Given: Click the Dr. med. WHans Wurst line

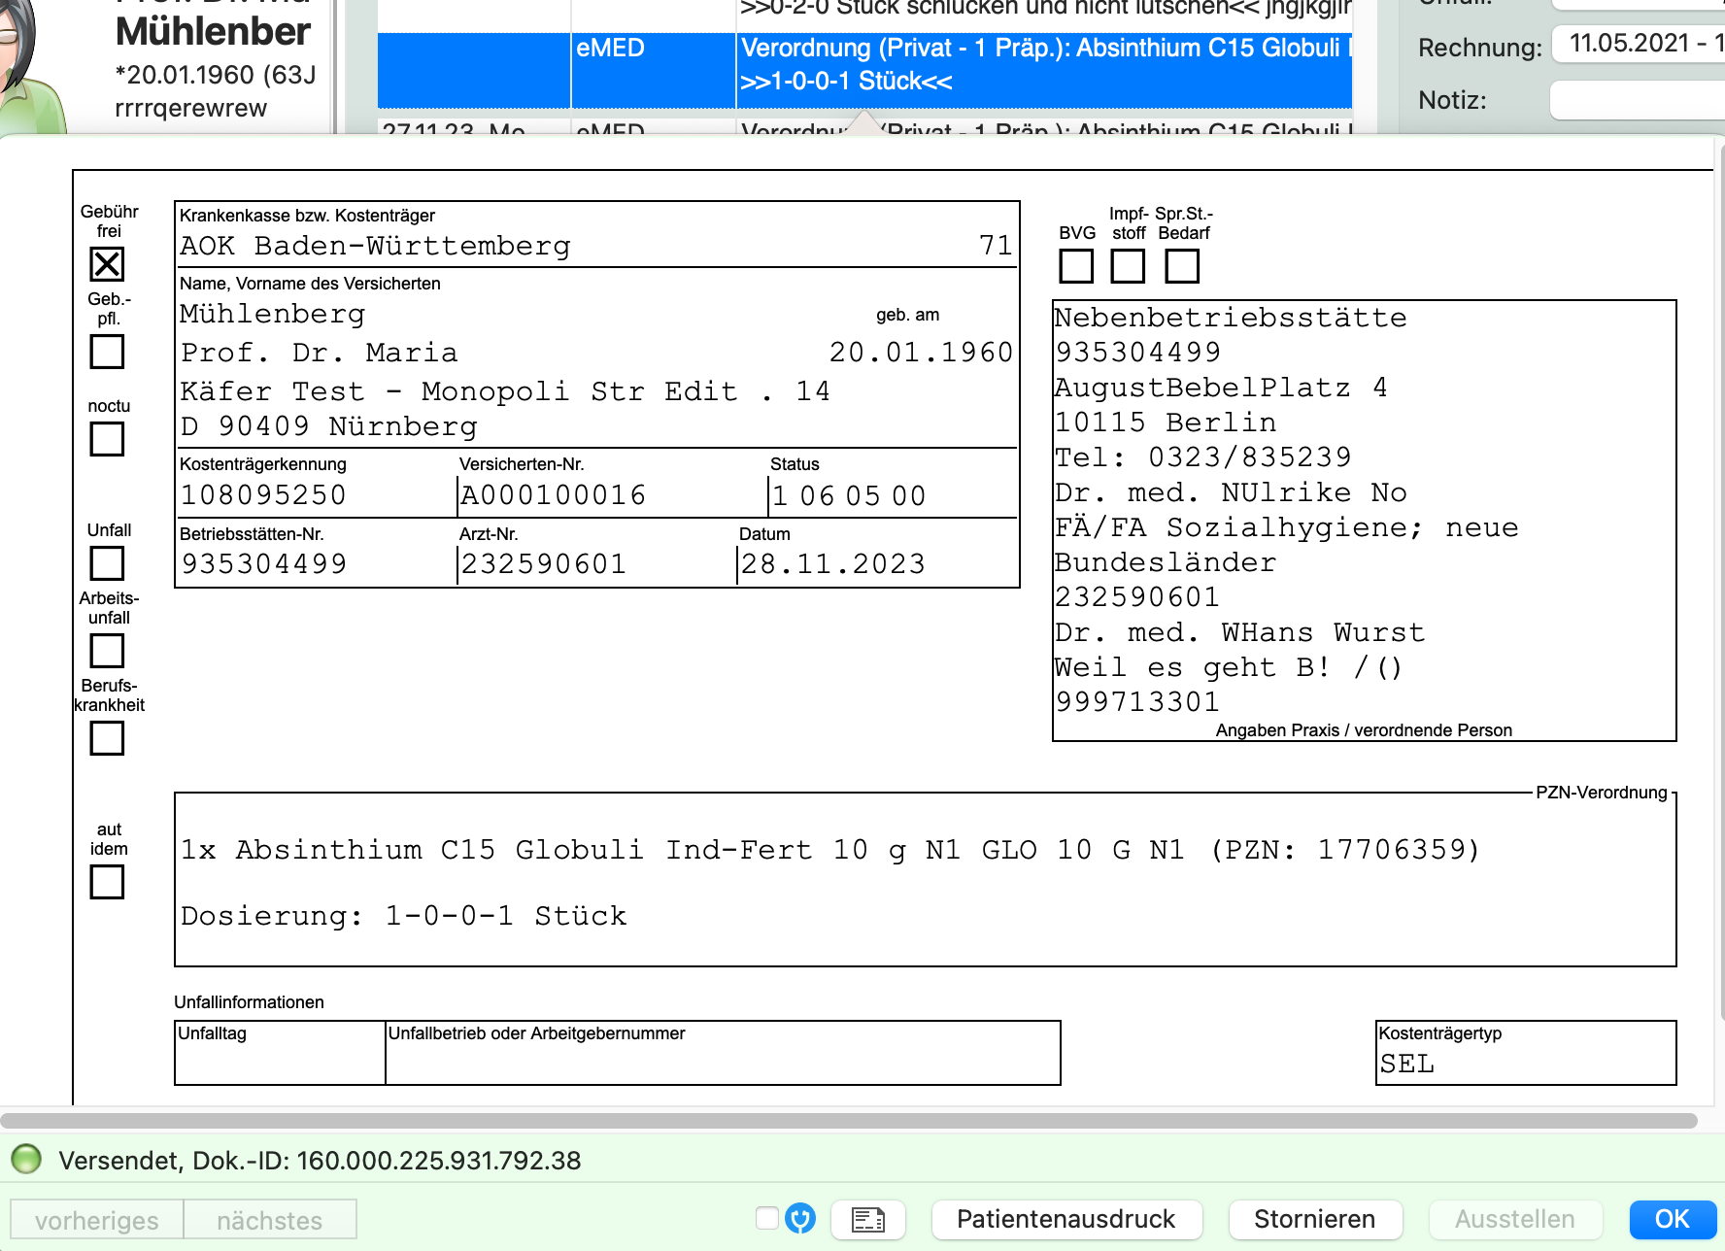Looking at the screenshot, I should click(1240, 632).
